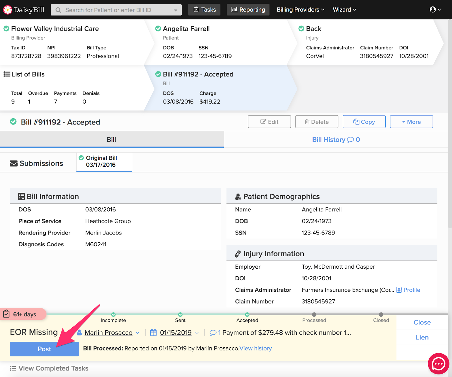Open the Flower Valley Industrial Care provider
The width and height of the screenshot is (452, 377).
tap(55, 29)
